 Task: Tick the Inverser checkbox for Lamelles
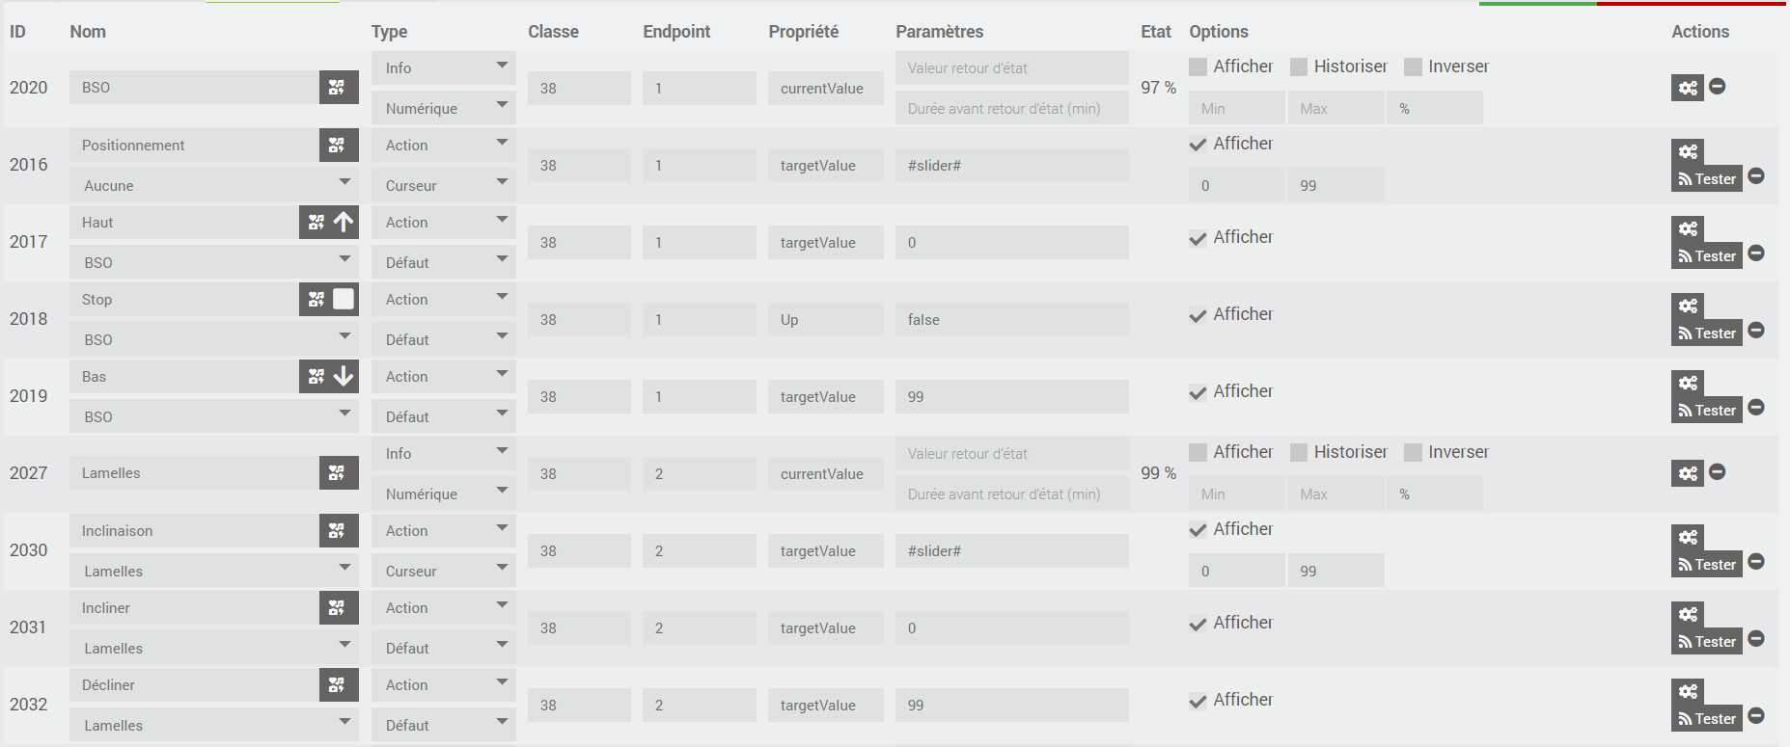coord(1413,452)
